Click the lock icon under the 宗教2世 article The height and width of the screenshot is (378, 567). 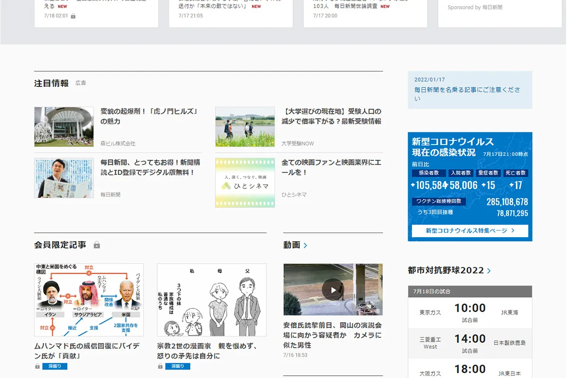tap(159, 366)
